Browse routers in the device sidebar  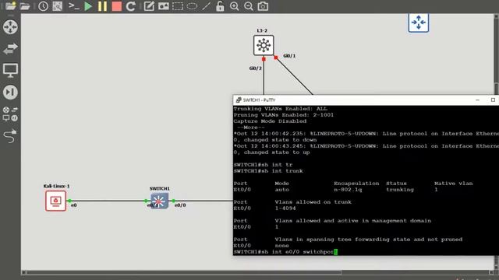10,27
